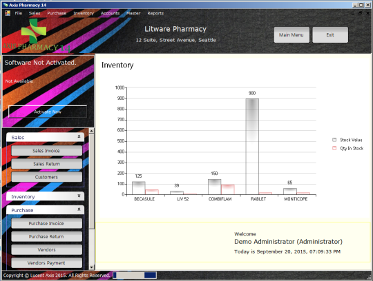Click the Axis Pharmacy 14 title bar icon
This screenshot has height=281, width=373.
click(6, 5)
